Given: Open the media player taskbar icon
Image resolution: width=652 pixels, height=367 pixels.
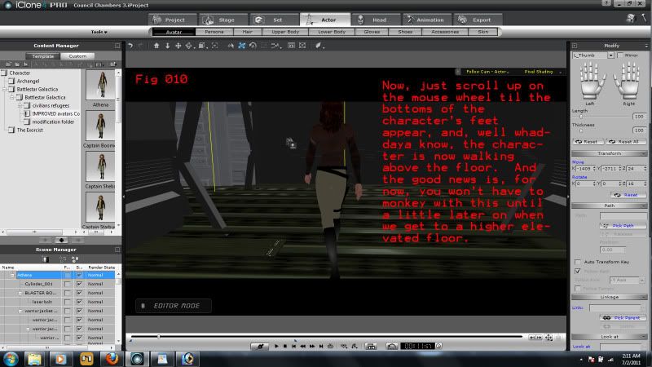Looking at the screenshot, I should pyautogui.click(x=60, y=359).
